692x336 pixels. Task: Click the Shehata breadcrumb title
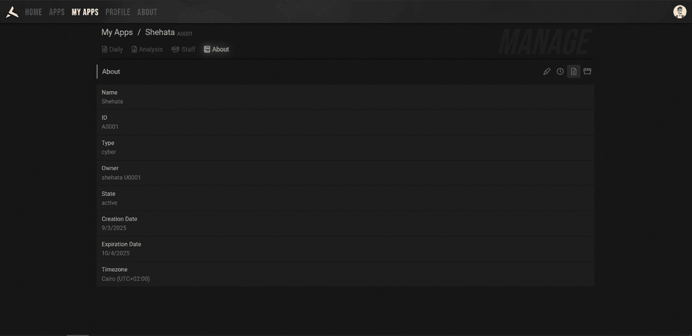[160, 32]
